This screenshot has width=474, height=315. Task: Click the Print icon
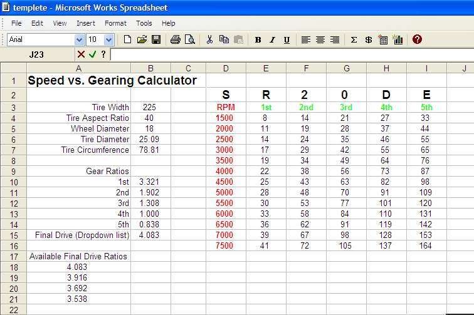[176, 39]
